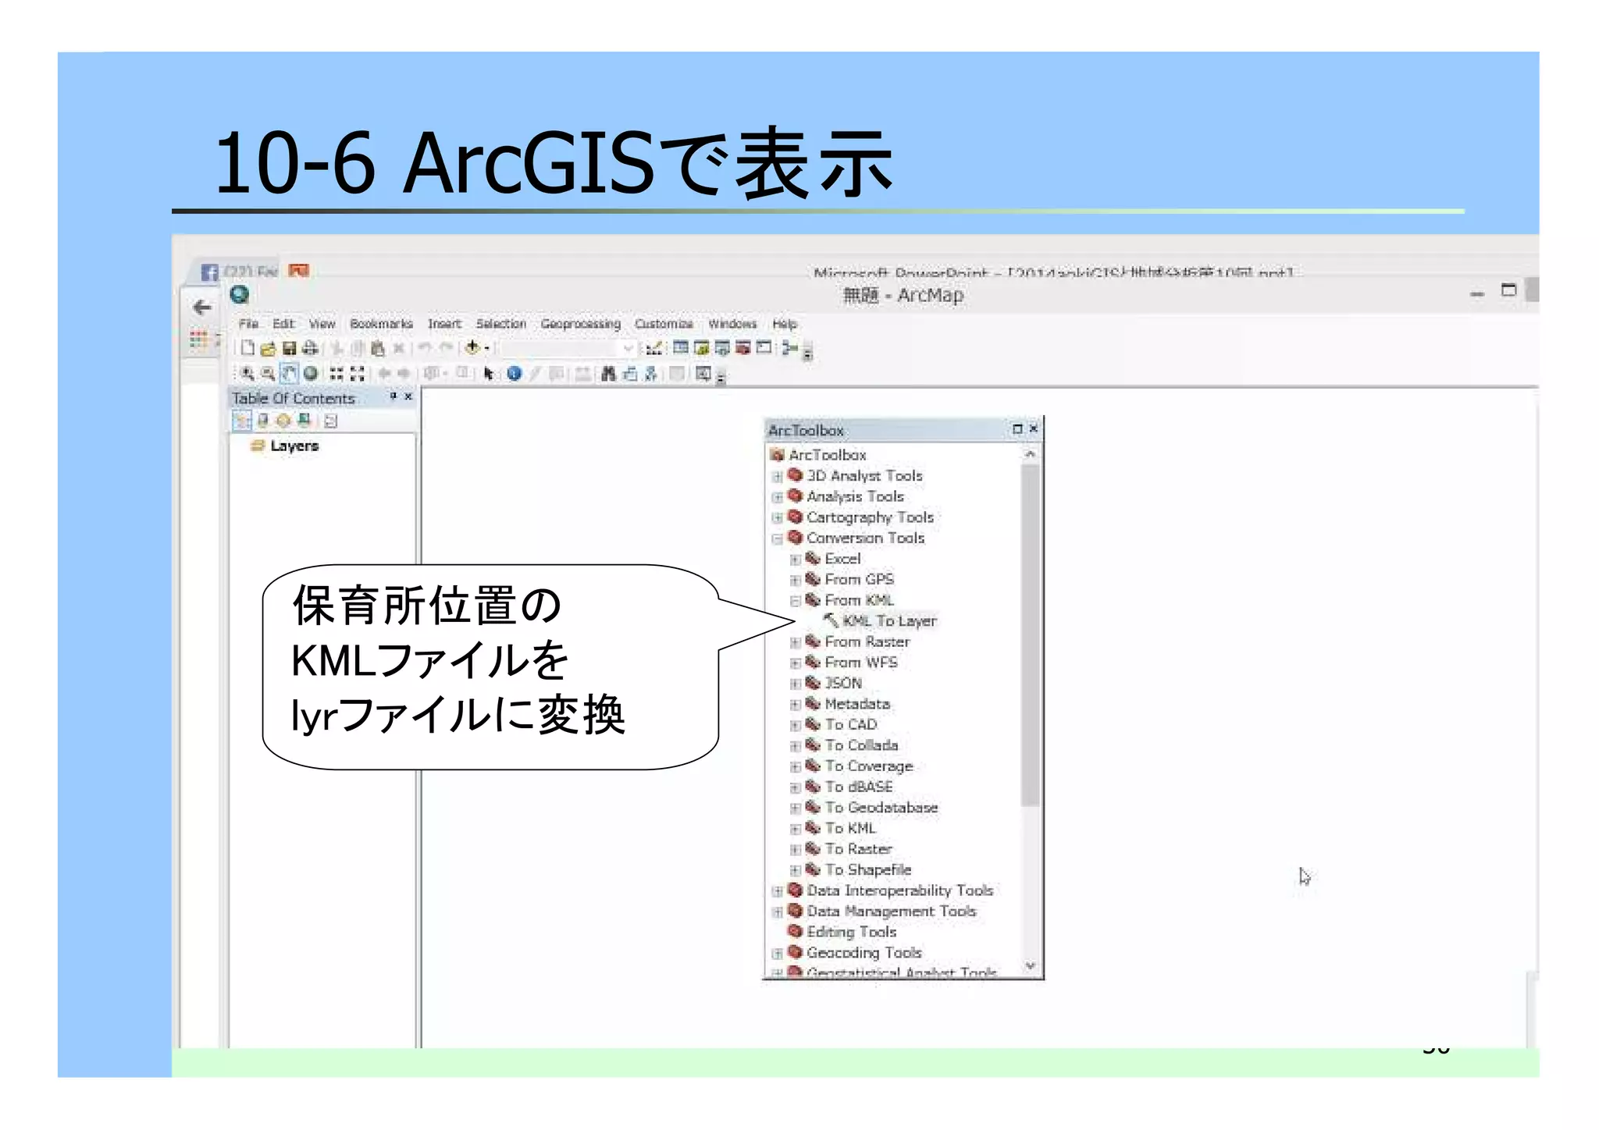Click the Print icon in the toolbar
This screenshot has height=1130, width=1599.
click(309, 348)
